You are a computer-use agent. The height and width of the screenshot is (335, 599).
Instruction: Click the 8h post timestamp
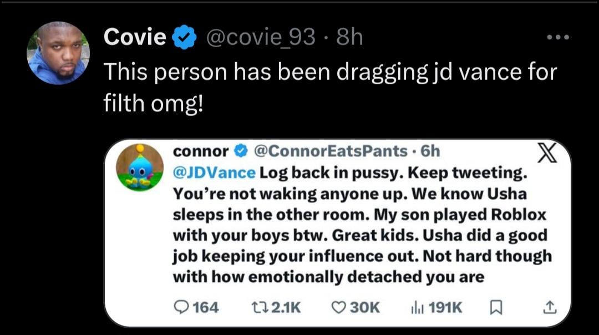[x=349, y=37]
